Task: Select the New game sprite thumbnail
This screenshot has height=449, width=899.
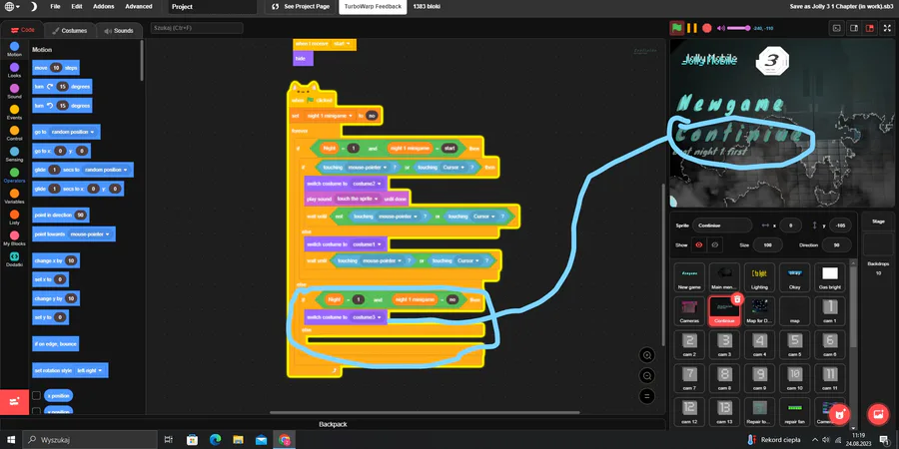Action: pyautogui.click(x=689, y=278)
